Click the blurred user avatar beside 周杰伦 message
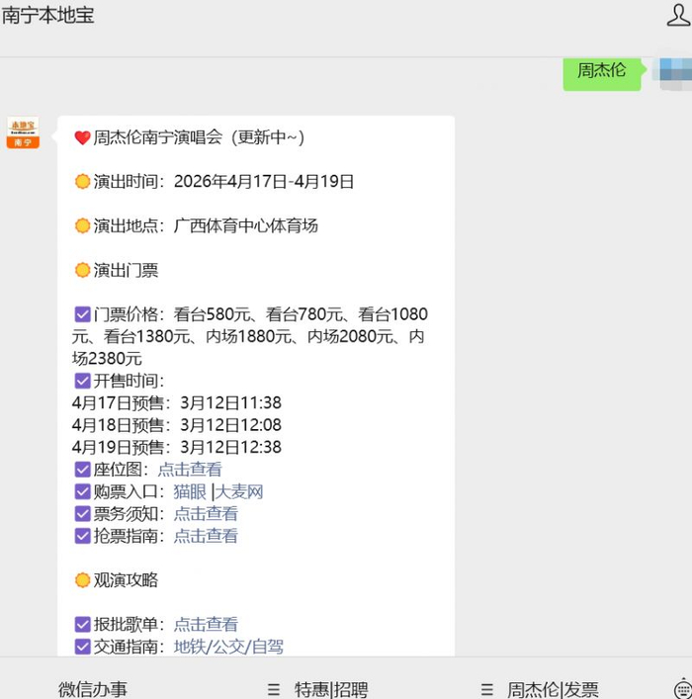 pyautogui.click(x=674, y=74)
